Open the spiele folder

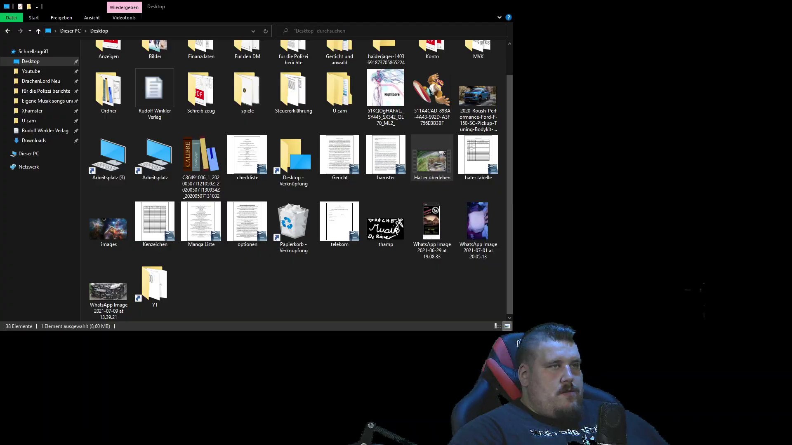[x=247, y=89]
